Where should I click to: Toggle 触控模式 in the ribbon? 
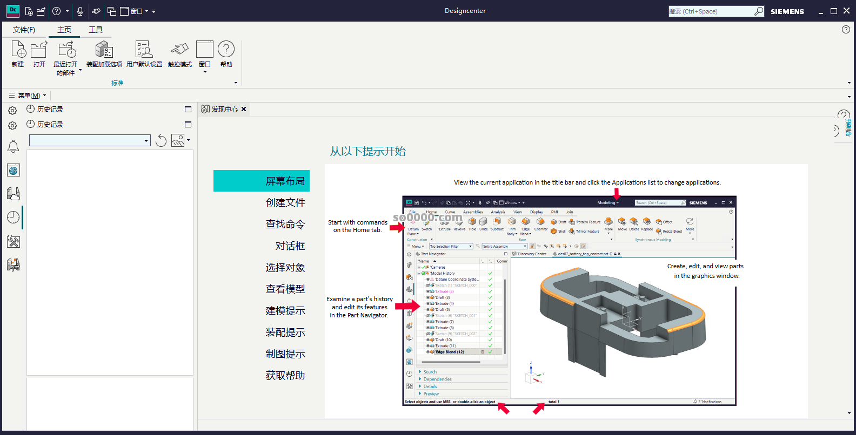click(x=180, y=54)
